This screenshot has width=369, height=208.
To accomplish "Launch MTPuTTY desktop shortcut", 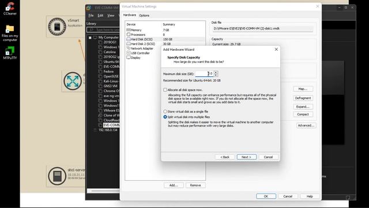I will click(x=10, y=53).
